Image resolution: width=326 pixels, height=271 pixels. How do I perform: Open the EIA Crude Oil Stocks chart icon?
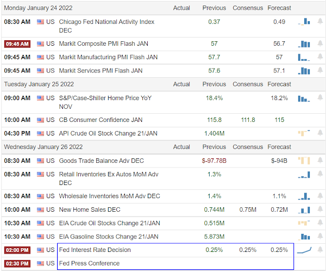click(304, 223)
